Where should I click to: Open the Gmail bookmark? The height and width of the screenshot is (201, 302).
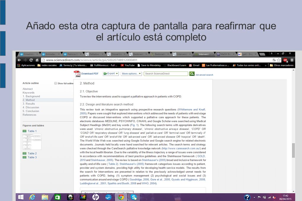(x=194, y=65)
